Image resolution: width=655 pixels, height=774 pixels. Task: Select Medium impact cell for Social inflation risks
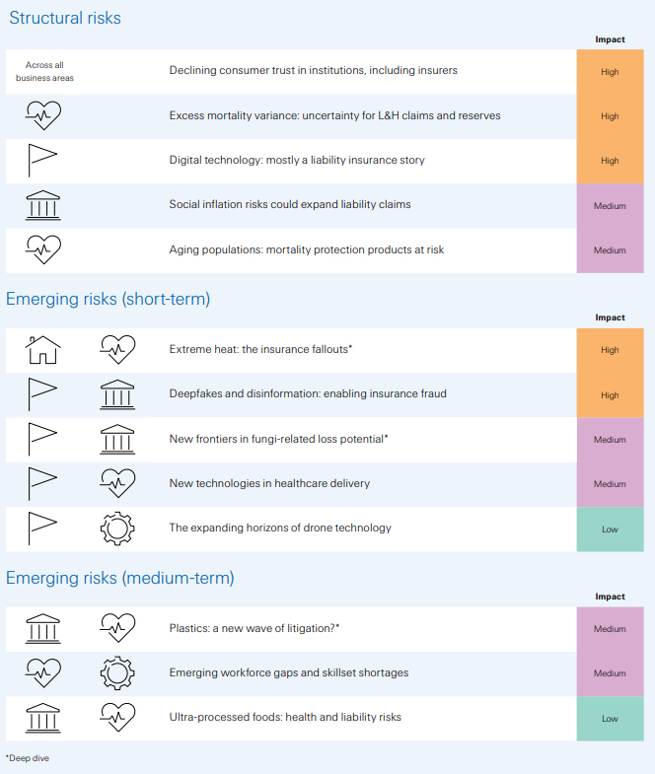pyautogui.click(x=610, y=206)
